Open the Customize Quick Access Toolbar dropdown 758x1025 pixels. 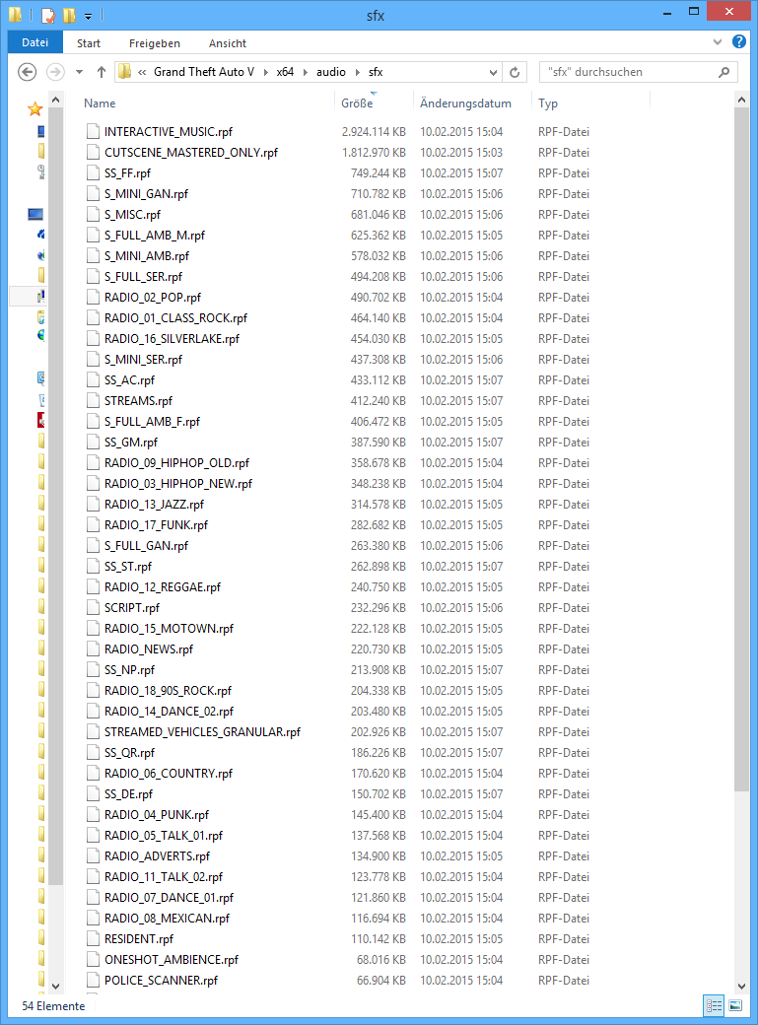(89, 16)
